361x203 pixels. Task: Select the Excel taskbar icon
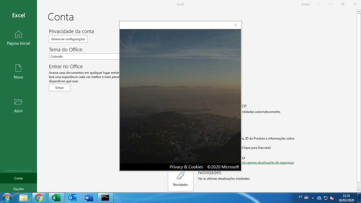56,198
